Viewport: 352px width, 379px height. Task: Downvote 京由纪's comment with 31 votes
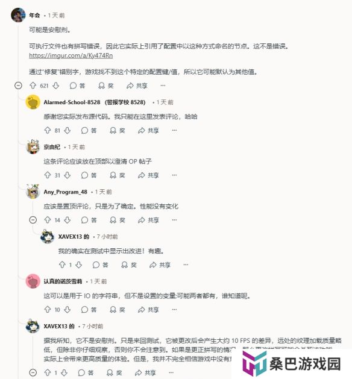(68, 175)
